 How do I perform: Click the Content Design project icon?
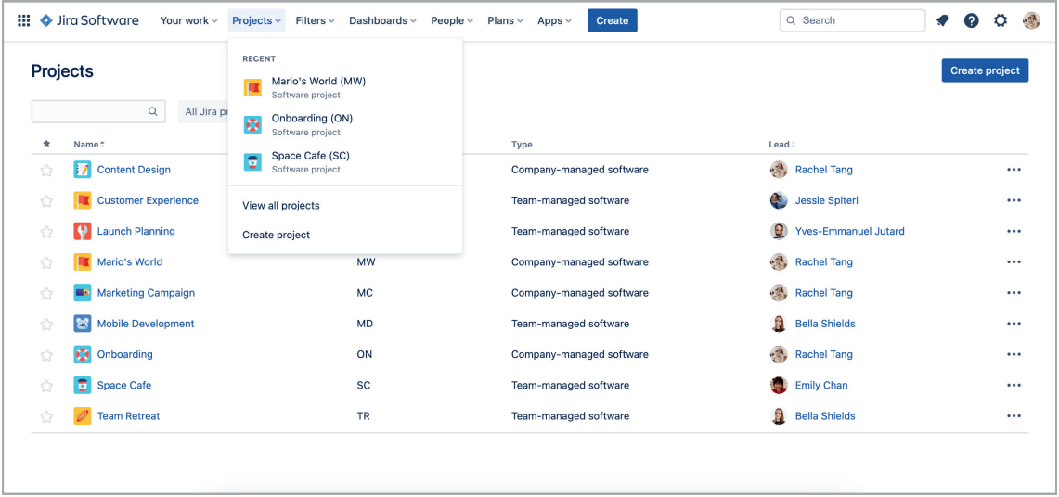tap(83, 170)
